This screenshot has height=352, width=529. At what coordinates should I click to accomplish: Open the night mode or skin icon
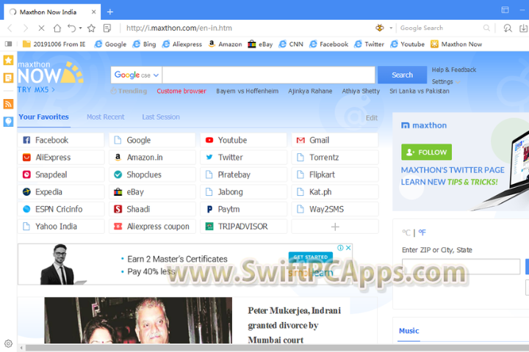pyautogui.click(x=508, y=29)
